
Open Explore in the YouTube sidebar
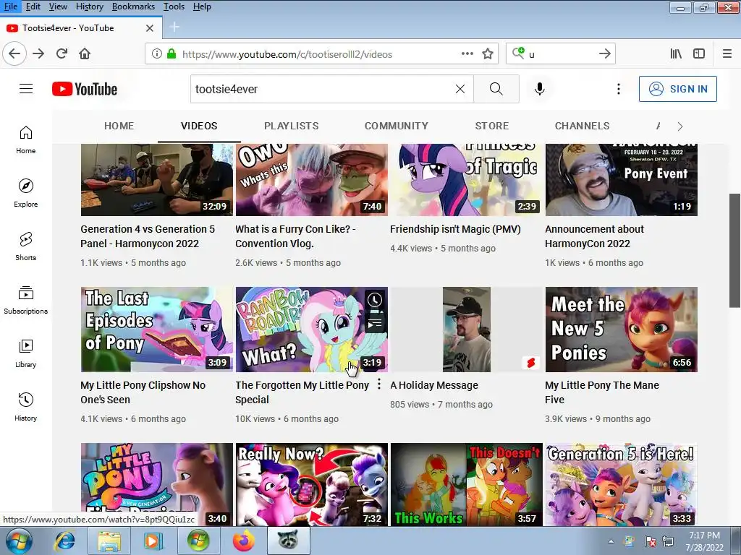click(x=26, y=193)
